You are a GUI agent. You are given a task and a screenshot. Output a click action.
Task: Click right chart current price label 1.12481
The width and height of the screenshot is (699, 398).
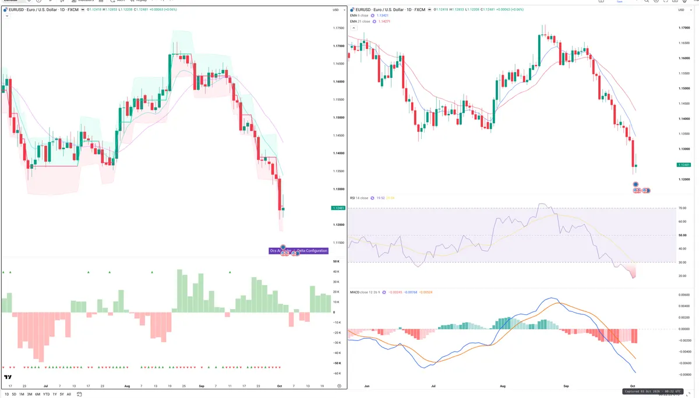[684, 165]
